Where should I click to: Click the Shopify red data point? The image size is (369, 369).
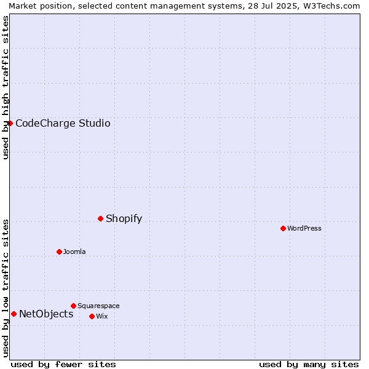[100, 218]
